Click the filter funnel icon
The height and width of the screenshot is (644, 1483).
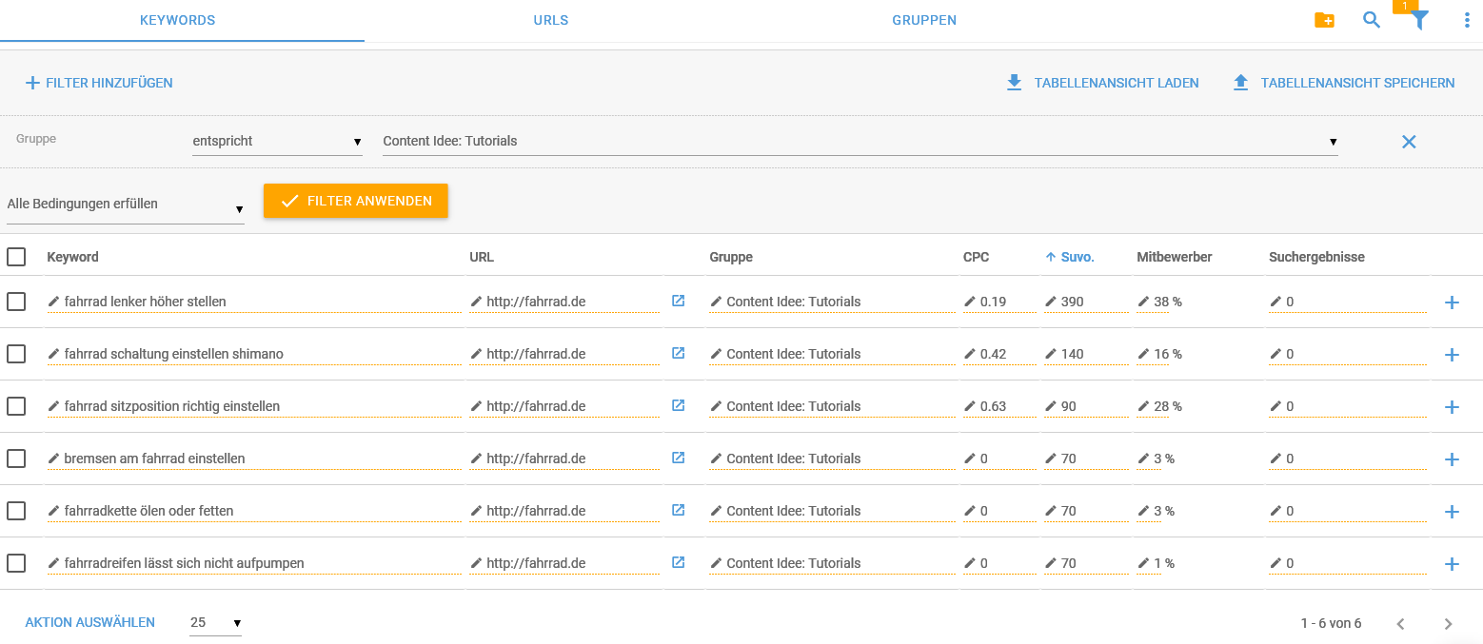[x=1419, y=20]
